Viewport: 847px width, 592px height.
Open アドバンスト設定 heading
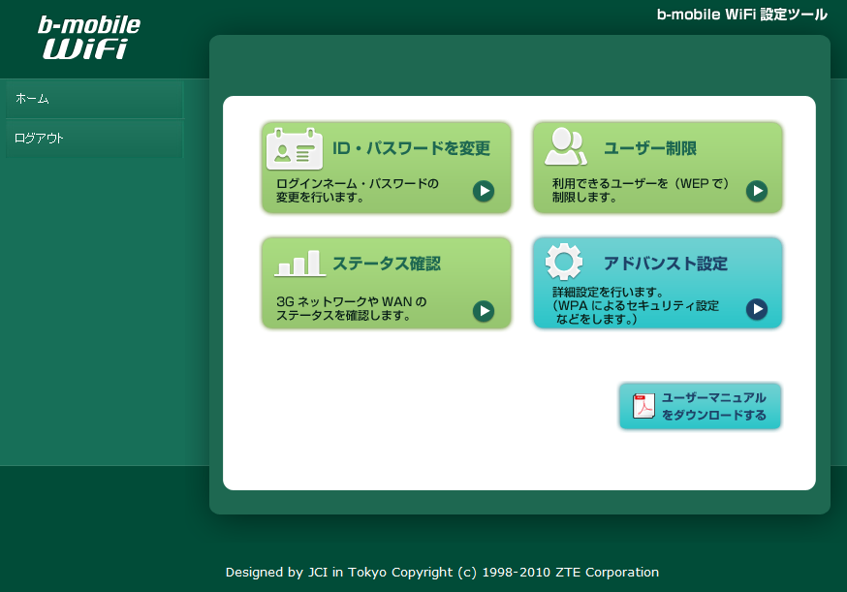click(x=666, y=264)
